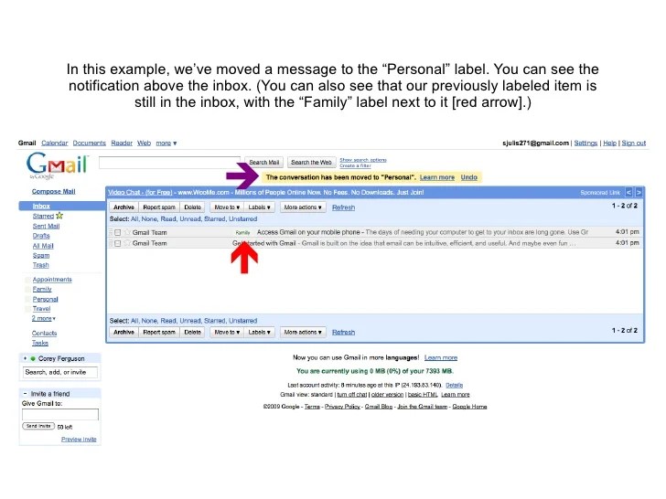Click the top Archive button
The image size is (666, 499).
(124, 207)
